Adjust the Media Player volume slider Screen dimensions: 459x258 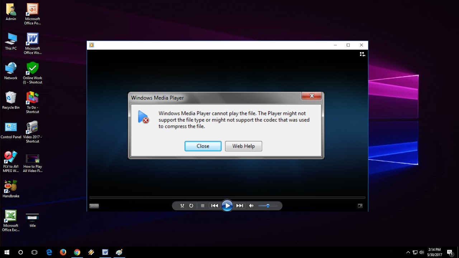click(x=268, y=206)
